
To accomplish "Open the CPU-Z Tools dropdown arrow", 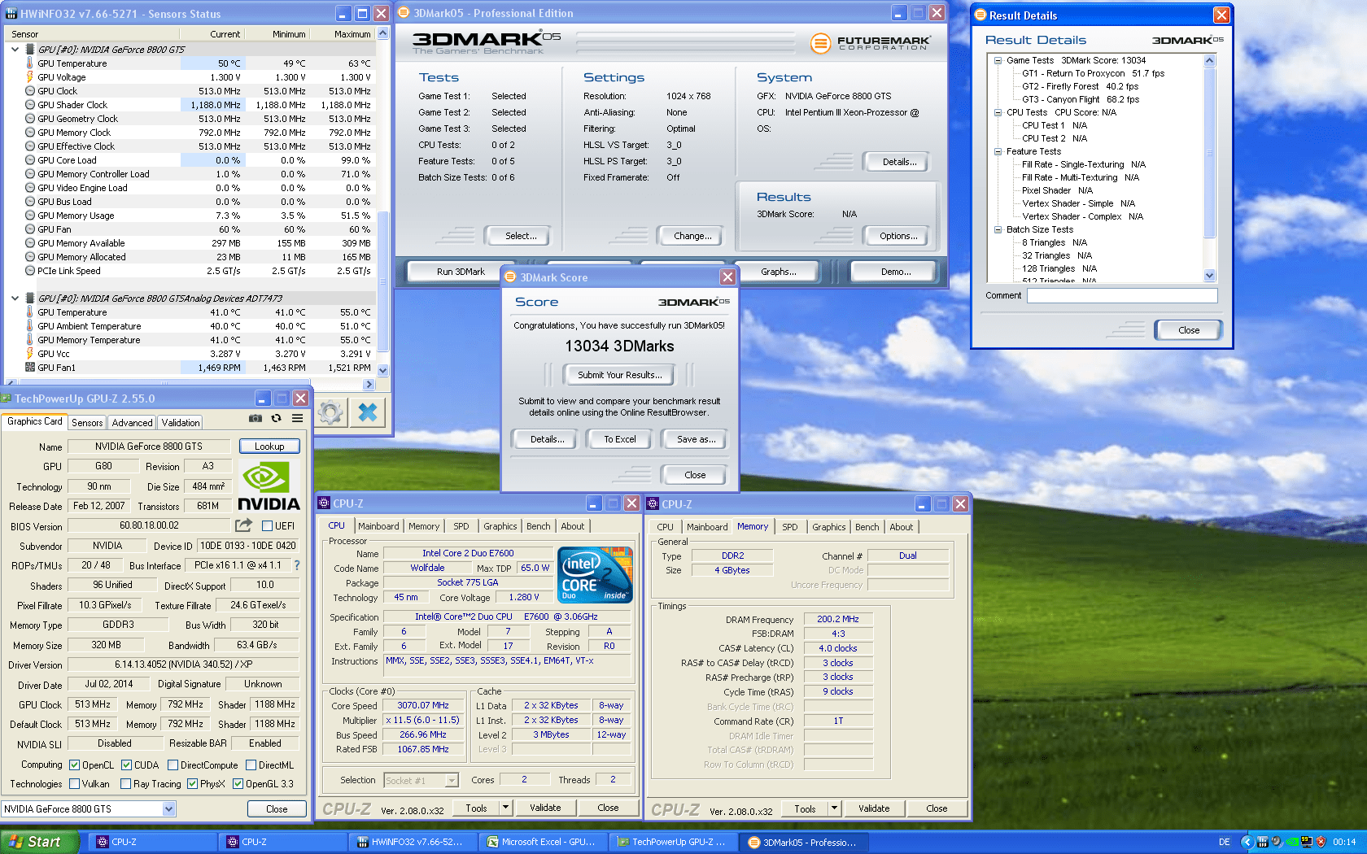I will pyautogui.click(x=505, y=808).
